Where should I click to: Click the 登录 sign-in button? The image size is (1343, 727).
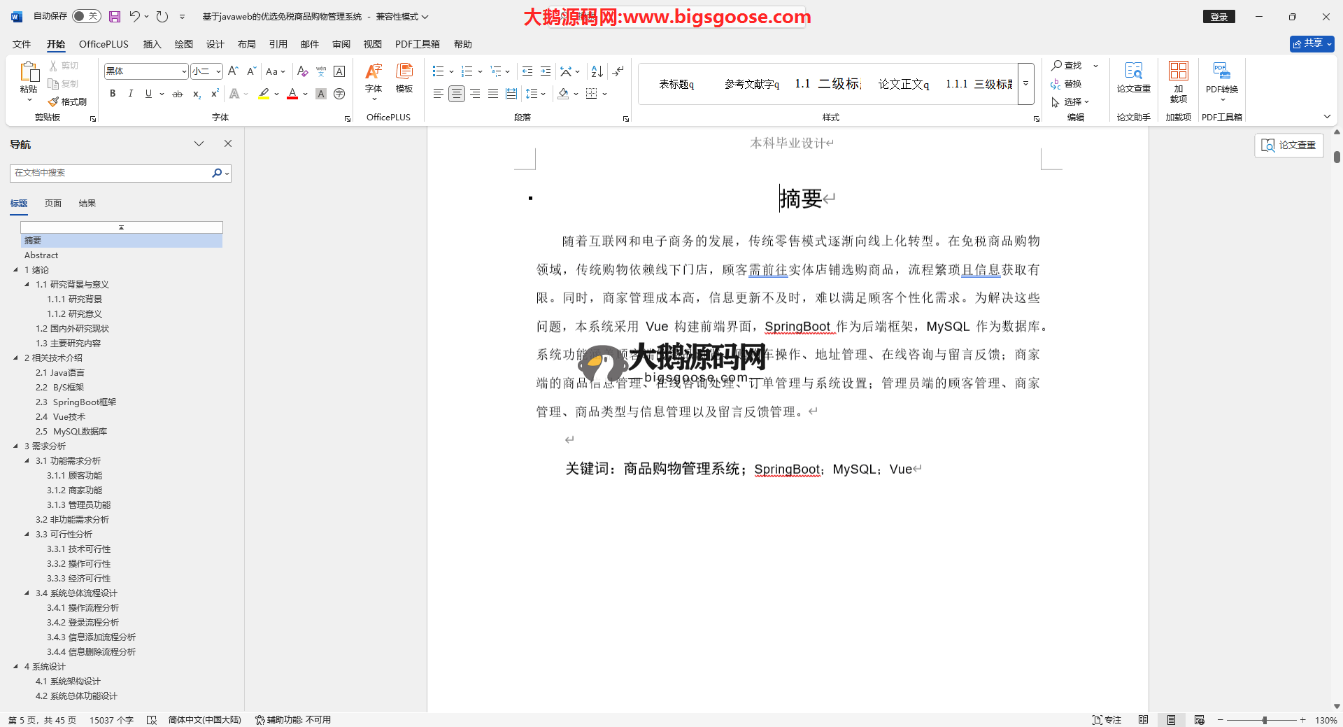(x=1218, y=17)
